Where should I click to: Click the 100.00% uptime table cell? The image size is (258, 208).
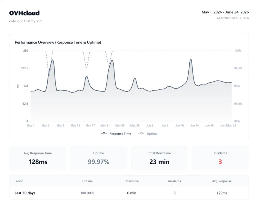pos(87,193)
